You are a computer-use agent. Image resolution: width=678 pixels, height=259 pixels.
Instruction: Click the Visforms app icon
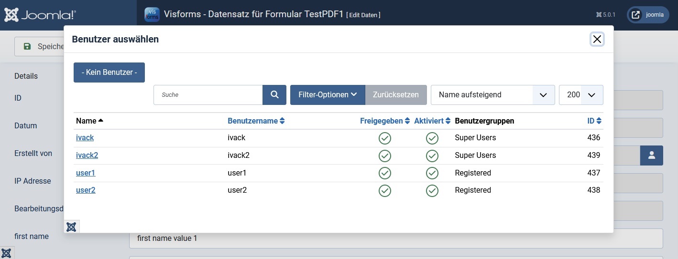pyautogui.click(x=152, y=15)
